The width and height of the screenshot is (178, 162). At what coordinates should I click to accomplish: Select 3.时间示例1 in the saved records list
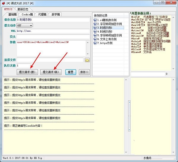point(108,28)
